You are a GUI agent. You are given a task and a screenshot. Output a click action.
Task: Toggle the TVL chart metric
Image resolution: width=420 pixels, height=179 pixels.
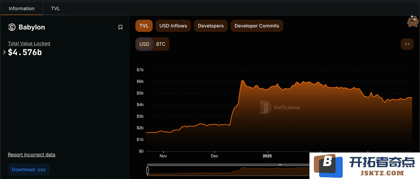(144, 26)
